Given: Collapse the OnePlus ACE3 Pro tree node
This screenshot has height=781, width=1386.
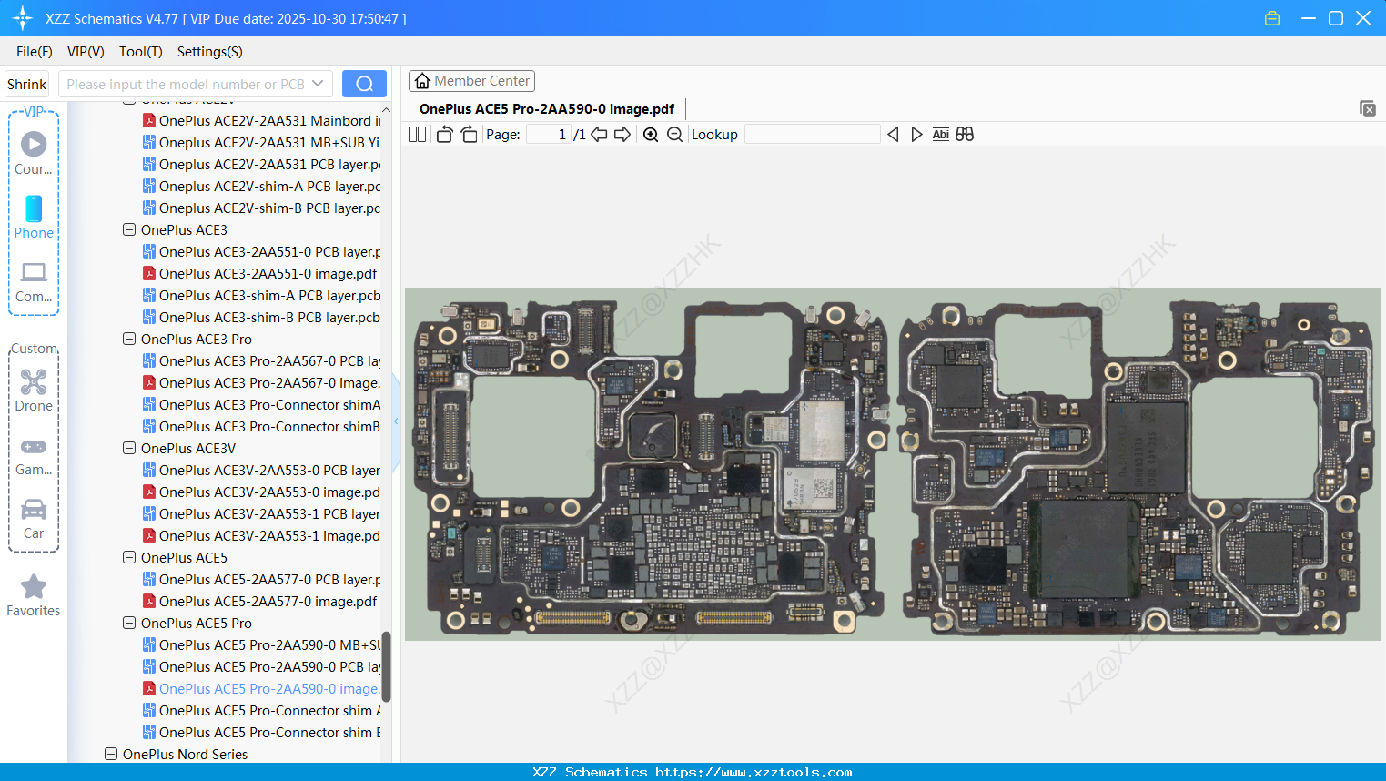Looking at the screenshot, I should [x=129, y=340].
